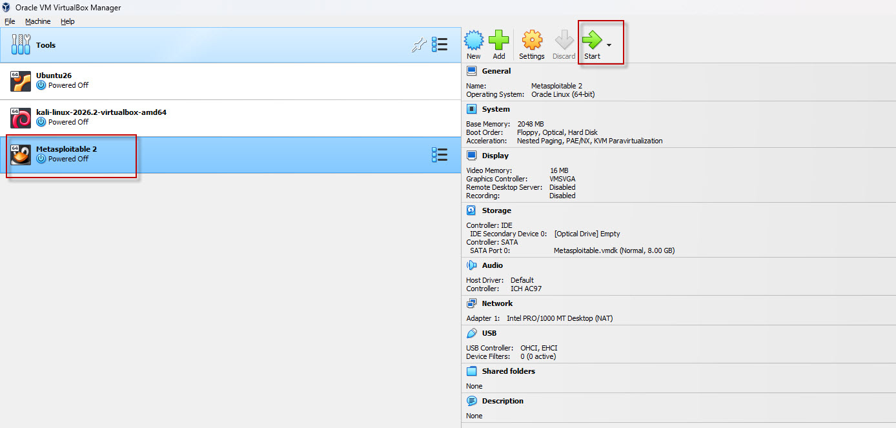Image resolution: width=896 pixels, height=428 pixels.
Task: Click 'Floppy, Optical, Hard Disk' boot order
Action: (x=557, y=132)
